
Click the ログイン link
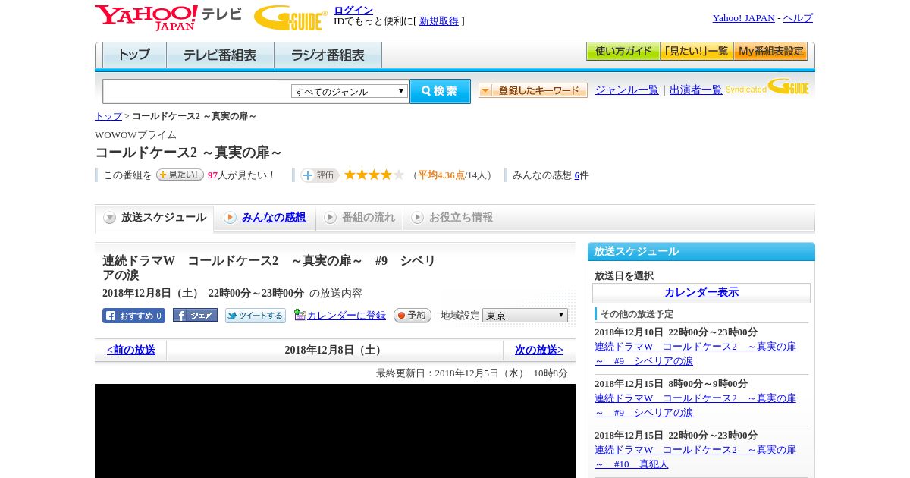tap(353, 10)
